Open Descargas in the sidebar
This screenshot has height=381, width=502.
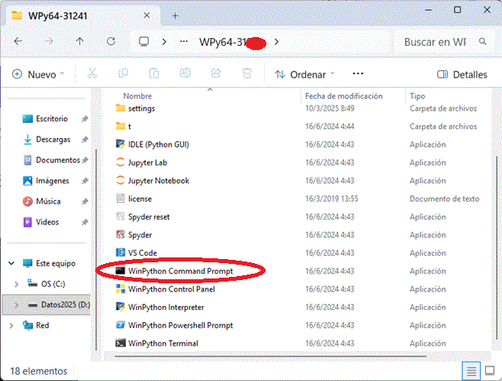point(52,140)
